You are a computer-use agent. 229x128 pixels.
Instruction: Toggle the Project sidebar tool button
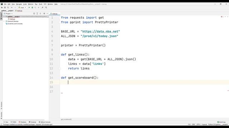point(1,16)
